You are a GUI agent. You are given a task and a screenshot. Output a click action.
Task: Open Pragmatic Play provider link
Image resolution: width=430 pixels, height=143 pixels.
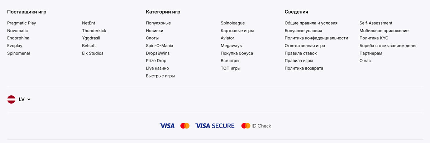coord(21,23)
